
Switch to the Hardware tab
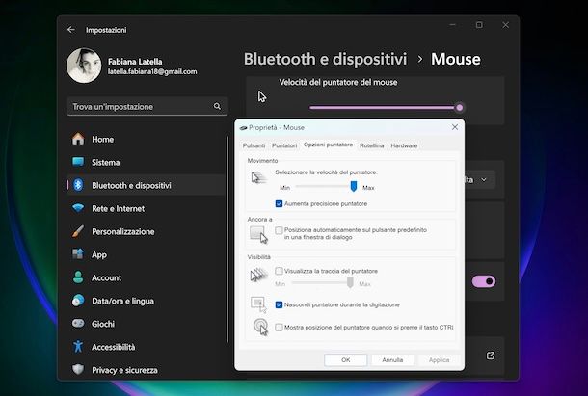coord(404,145)
